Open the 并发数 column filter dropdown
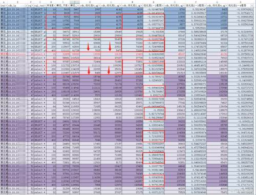This screenshot has height=195, width=256. point(55,6)
